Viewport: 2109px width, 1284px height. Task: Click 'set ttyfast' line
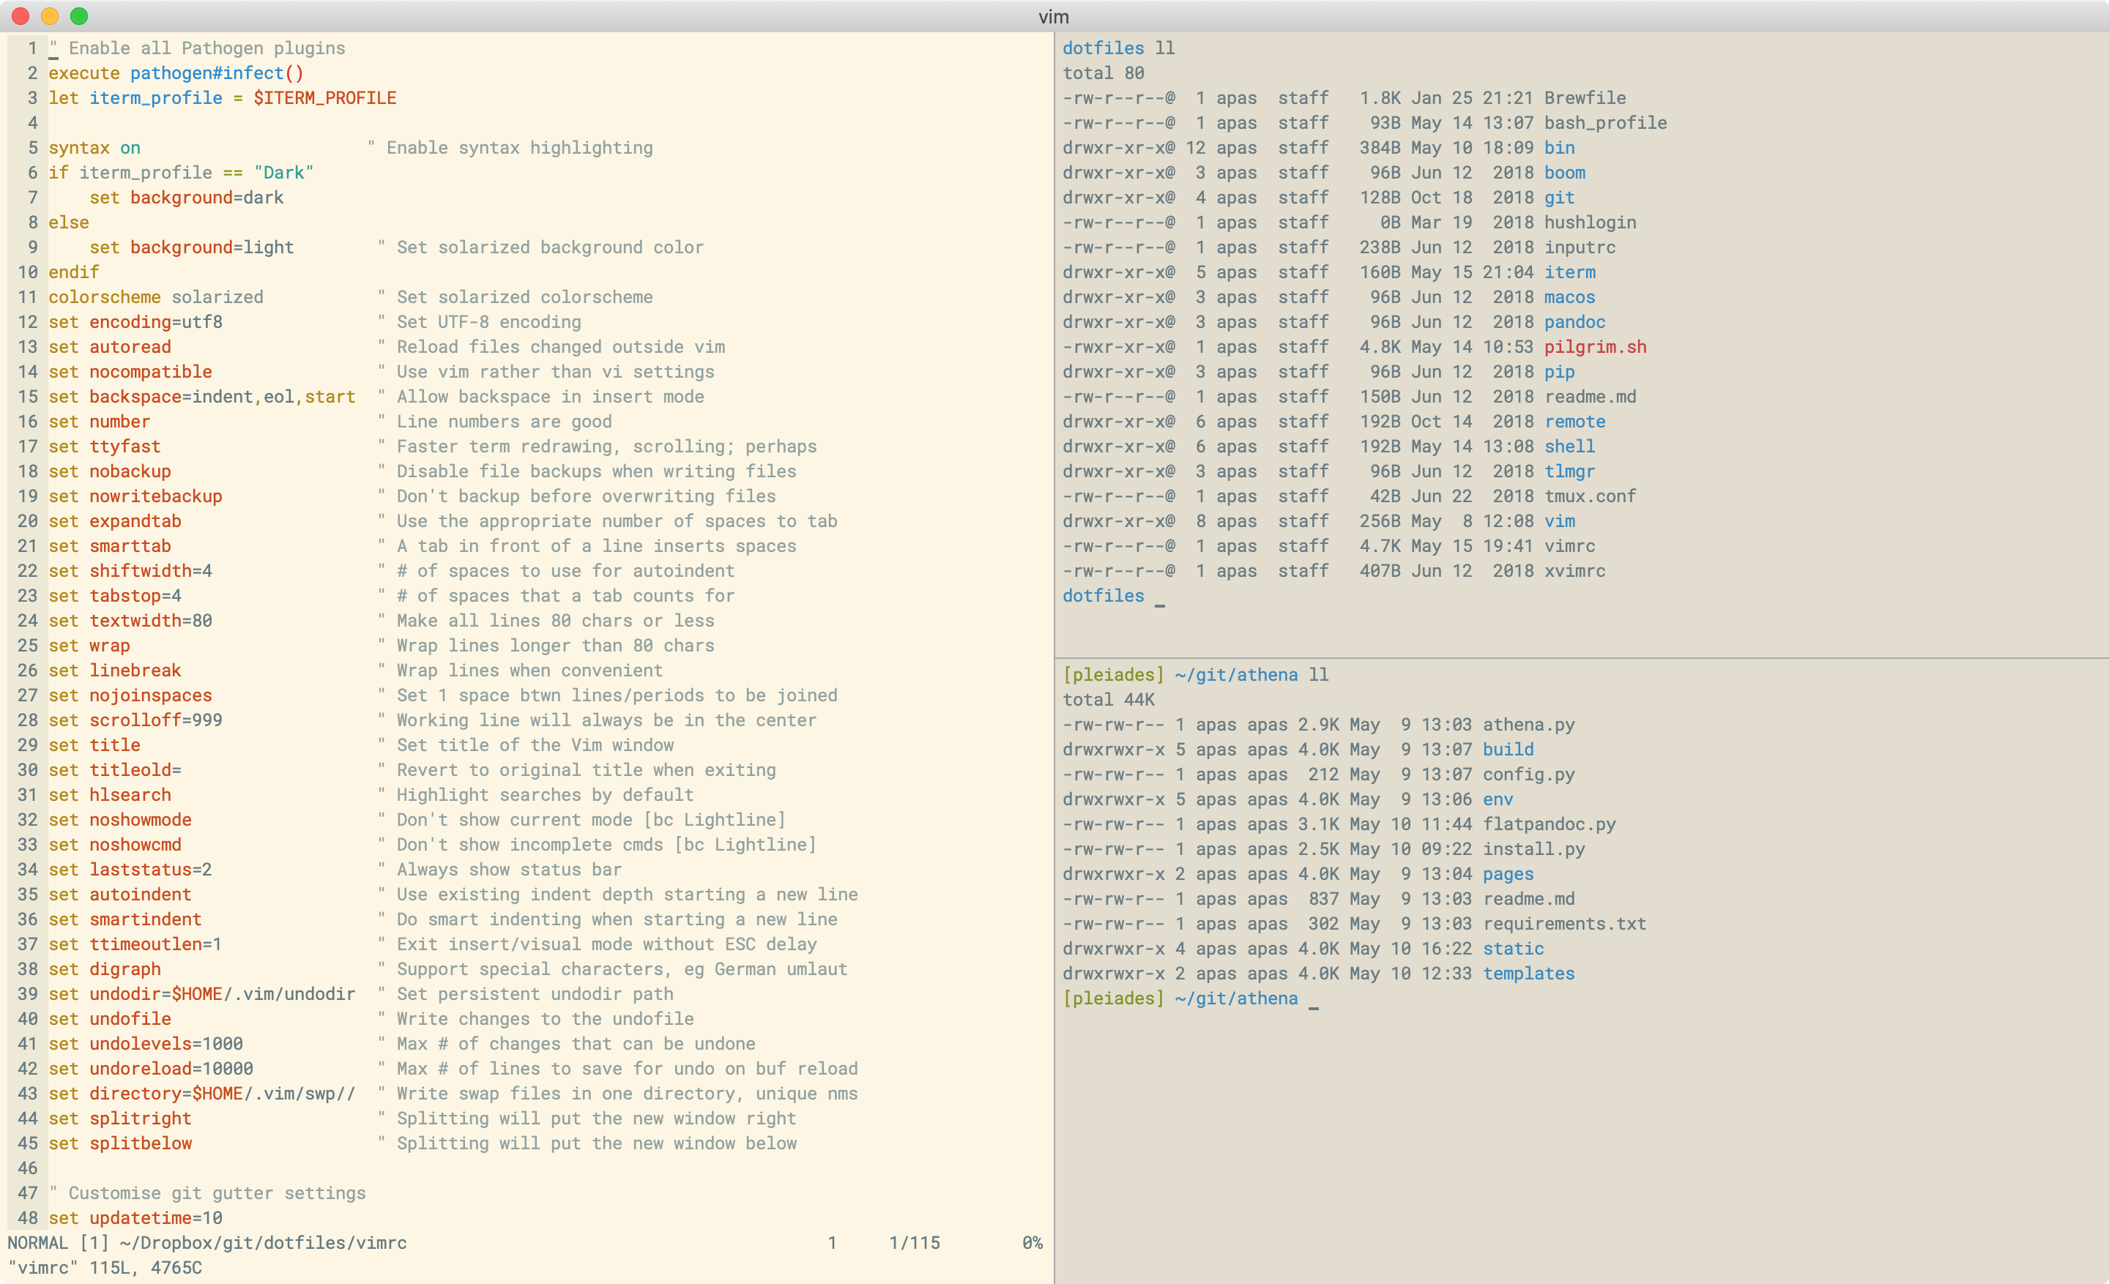pos(103,447)
